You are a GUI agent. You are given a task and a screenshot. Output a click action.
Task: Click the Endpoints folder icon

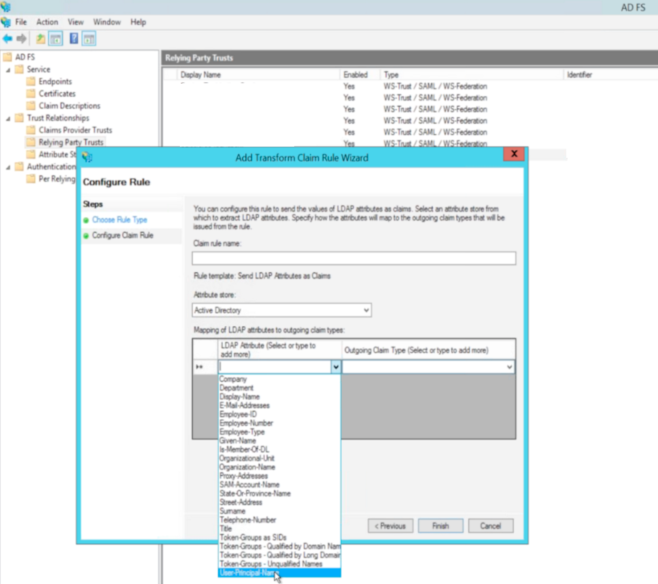[31, 82]
